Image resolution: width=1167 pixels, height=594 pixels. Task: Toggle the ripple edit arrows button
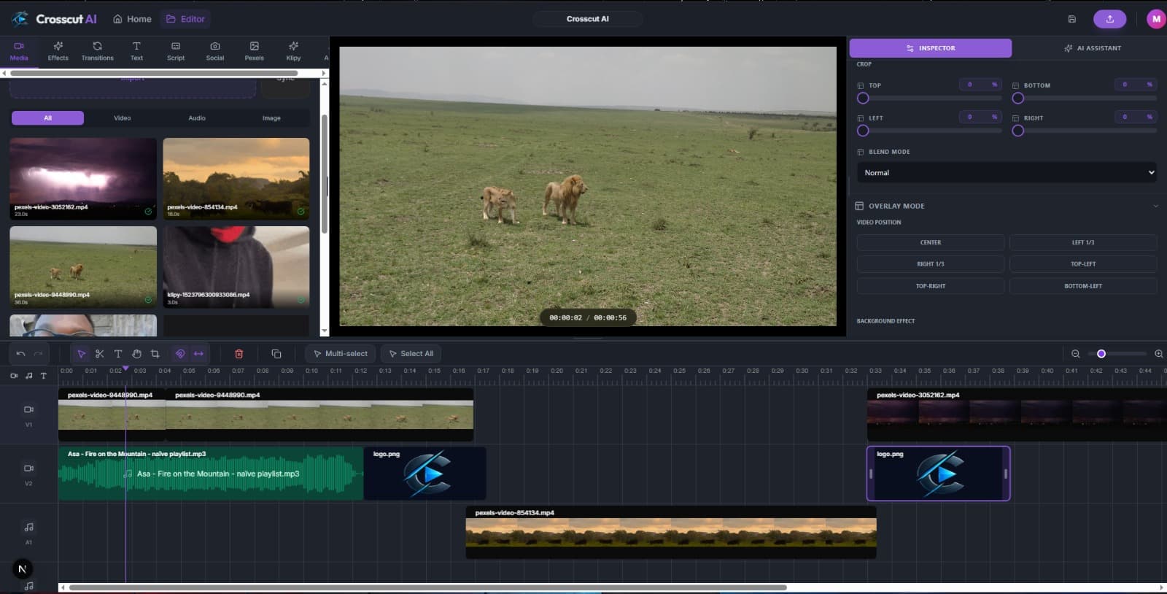[x=198, y=354]
